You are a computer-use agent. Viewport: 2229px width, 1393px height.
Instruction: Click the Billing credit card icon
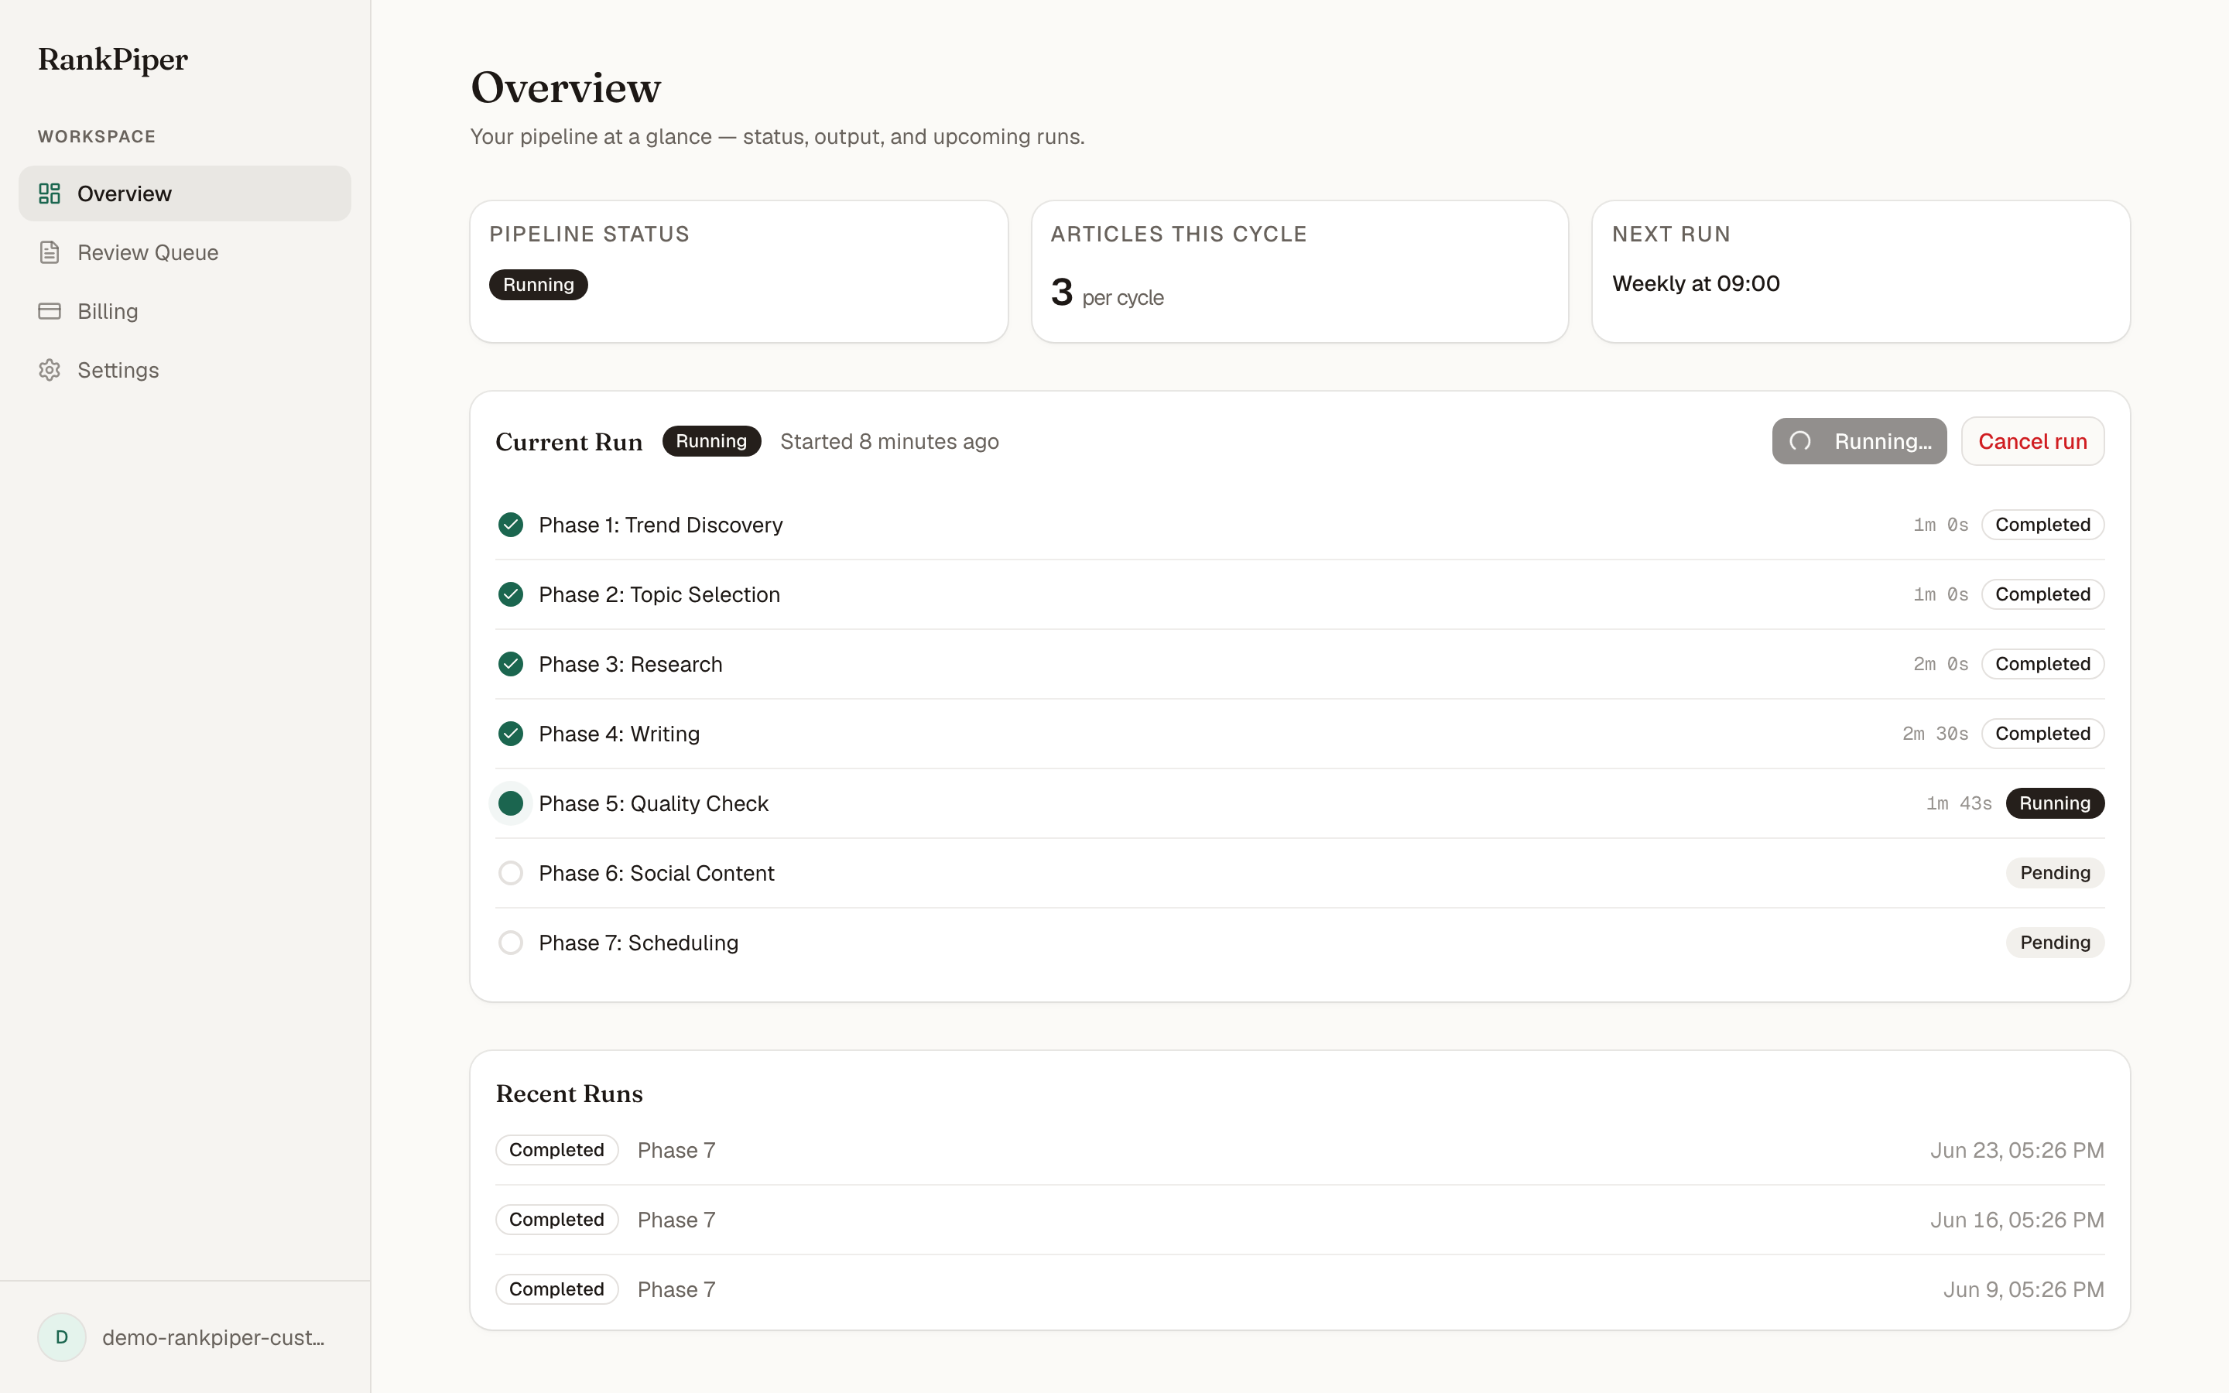click(50, 311)
